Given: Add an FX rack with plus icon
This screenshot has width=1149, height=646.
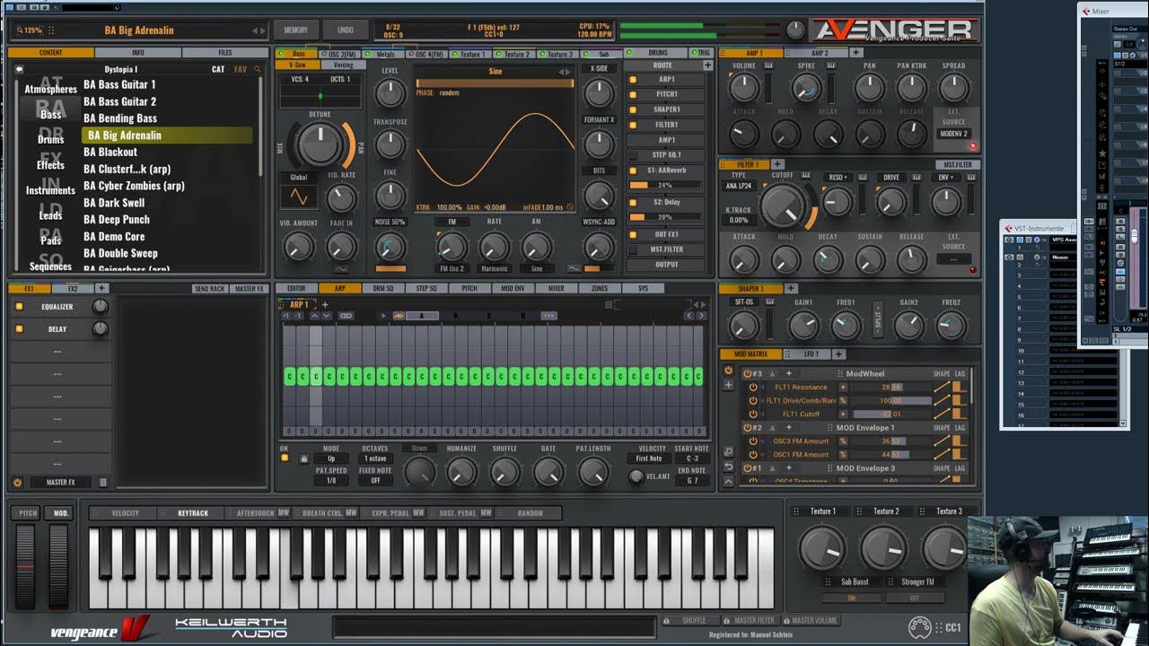Looking at the screenshot, I should (101, 289).
